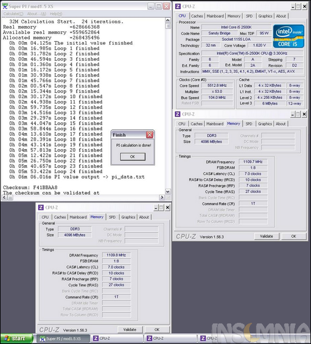Click the DRAM Frequency value '1109.8 MHz'

[116, 255]
